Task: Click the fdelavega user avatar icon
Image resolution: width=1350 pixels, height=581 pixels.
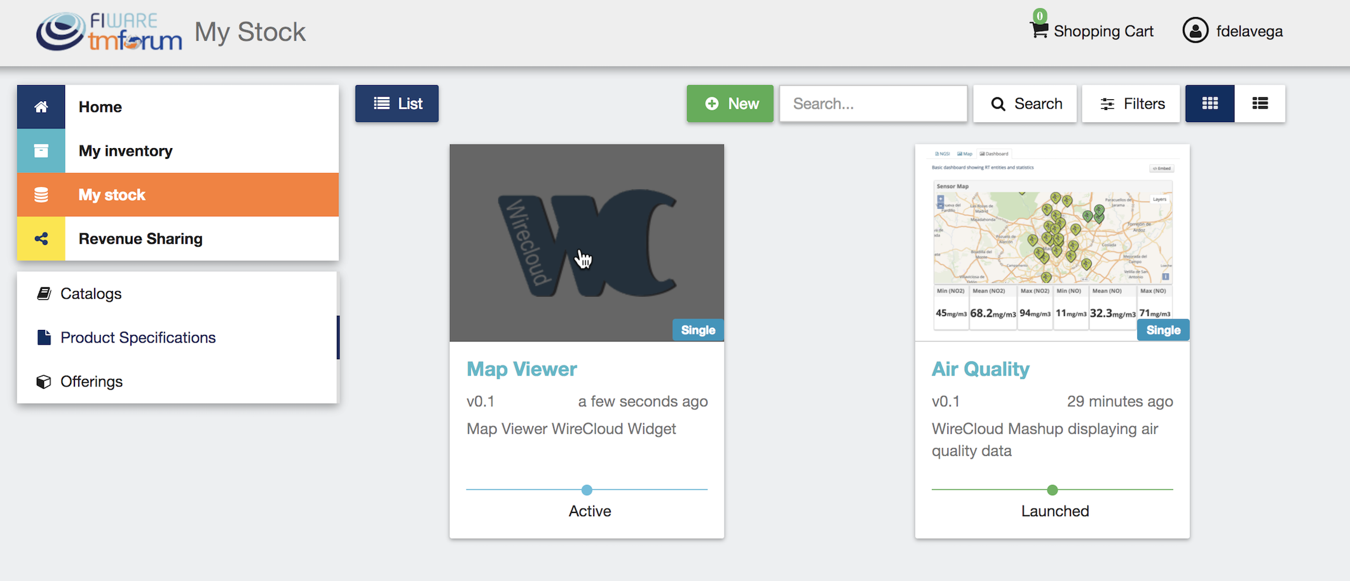Action: (1195, 31)
